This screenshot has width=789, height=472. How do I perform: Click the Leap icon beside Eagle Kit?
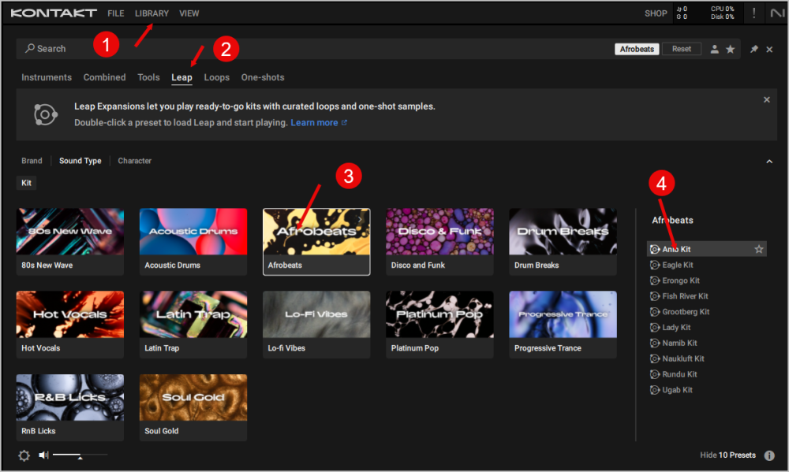pos(655,265)
